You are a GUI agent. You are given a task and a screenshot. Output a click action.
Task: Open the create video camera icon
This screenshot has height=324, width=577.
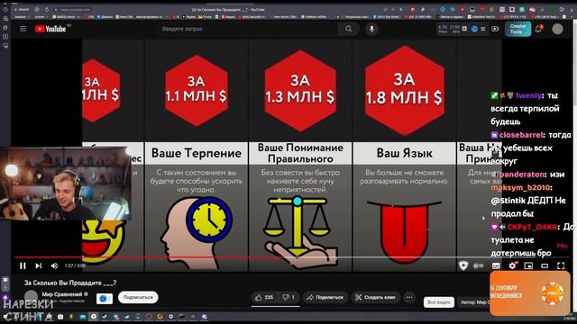pyautogui.click(x=495, y=29)
